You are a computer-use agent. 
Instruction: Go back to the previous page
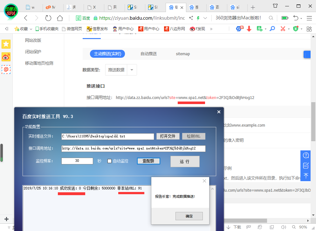26,18
